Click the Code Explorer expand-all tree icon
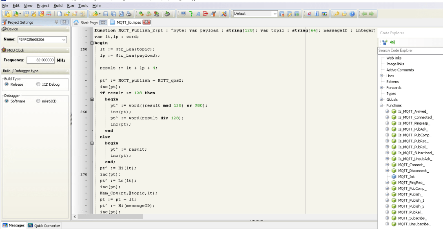This screenshot has height=229, width=443. click(385, 42)
